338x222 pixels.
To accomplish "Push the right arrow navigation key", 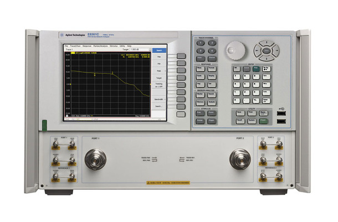I will point(276,51).
